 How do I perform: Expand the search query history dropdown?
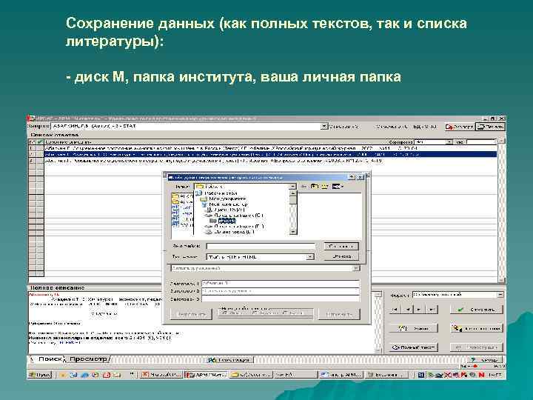coord(324,126)
